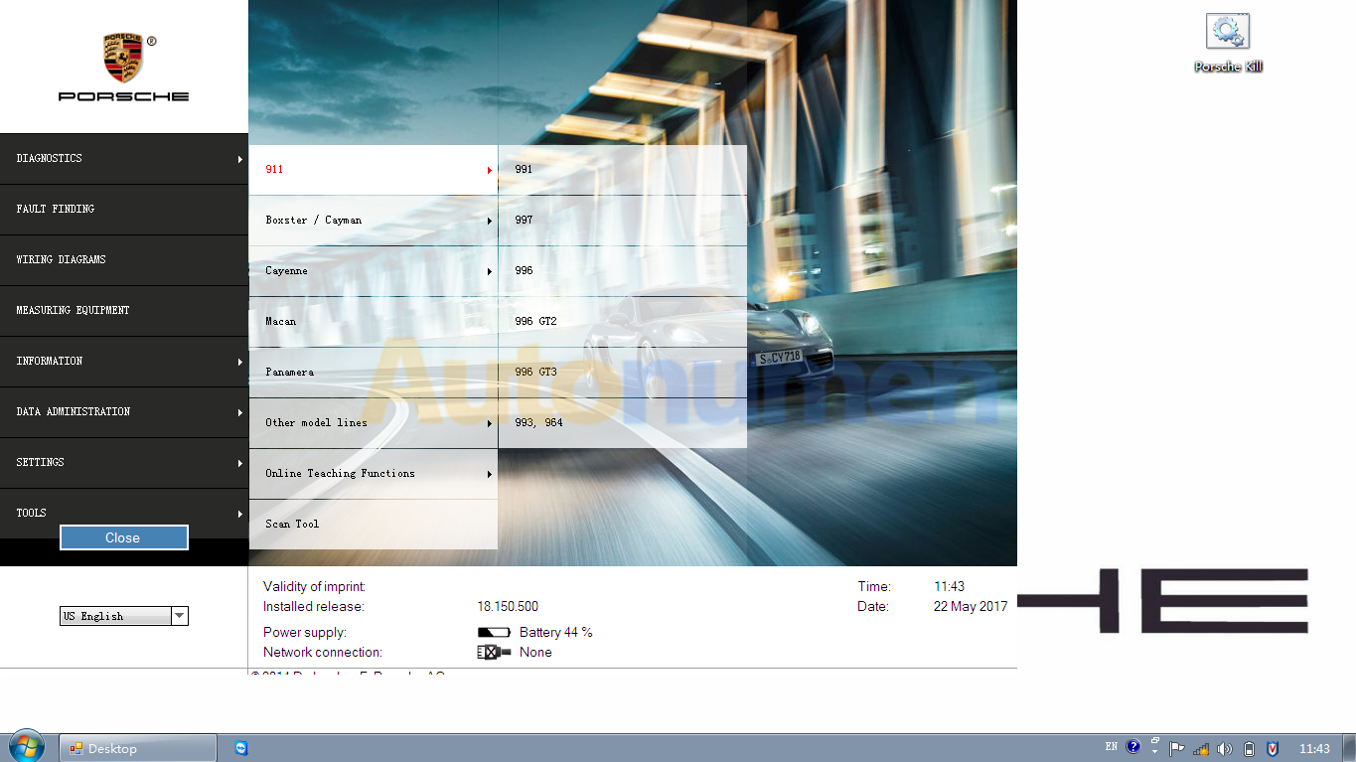Viewport: 1356px width, 762px height.
Task: Open the INFORMATION menu
Action: [x=124, y=362]
